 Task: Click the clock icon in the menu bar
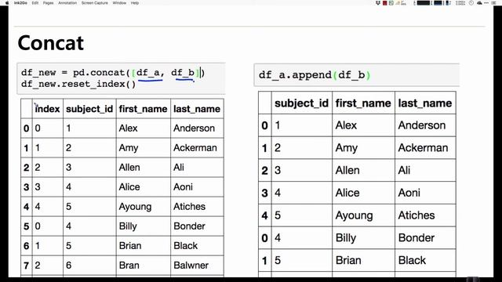[x=471, y=3]
